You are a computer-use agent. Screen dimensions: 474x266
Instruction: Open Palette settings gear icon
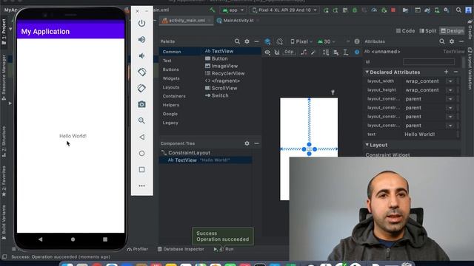click(247, 41)
